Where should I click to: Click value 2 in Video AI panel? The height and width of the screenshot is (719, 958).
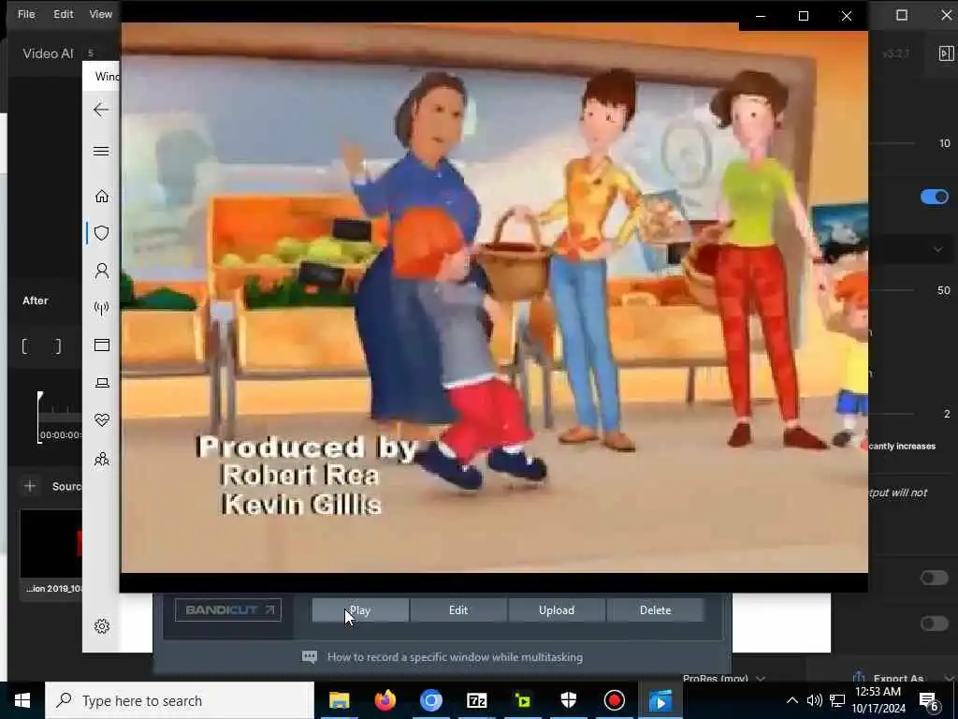coord(947,414)
